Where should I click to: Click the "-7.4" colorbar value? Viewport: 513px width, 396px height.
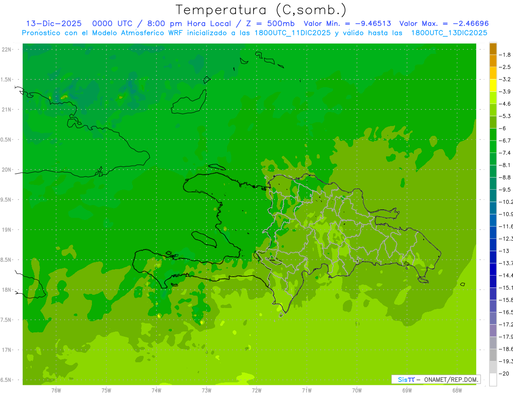(505, 153)
